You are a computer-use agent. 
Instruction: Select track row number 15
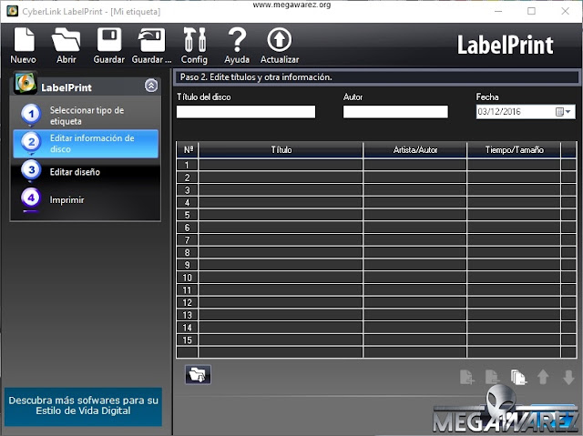tap(188, 340)
